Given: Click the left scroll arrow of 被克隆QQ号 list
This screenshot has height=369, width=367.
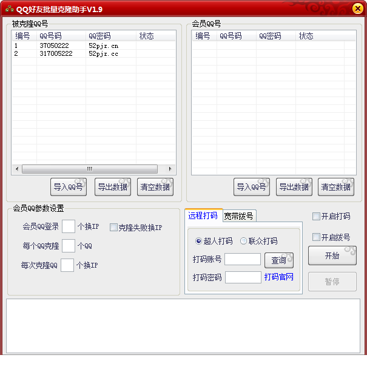Looking at the screenshot, I should 17,169.
